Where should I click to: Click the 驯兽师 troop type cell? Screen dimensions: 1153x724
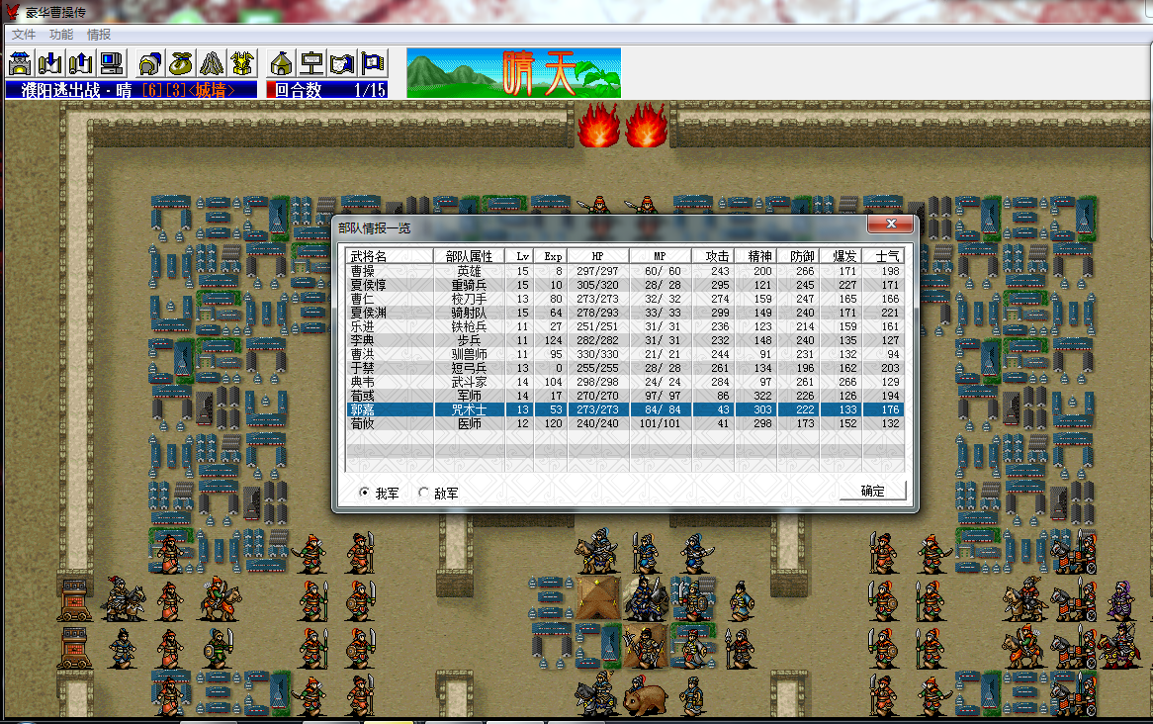pyautogui.click(x=469, y=354)
